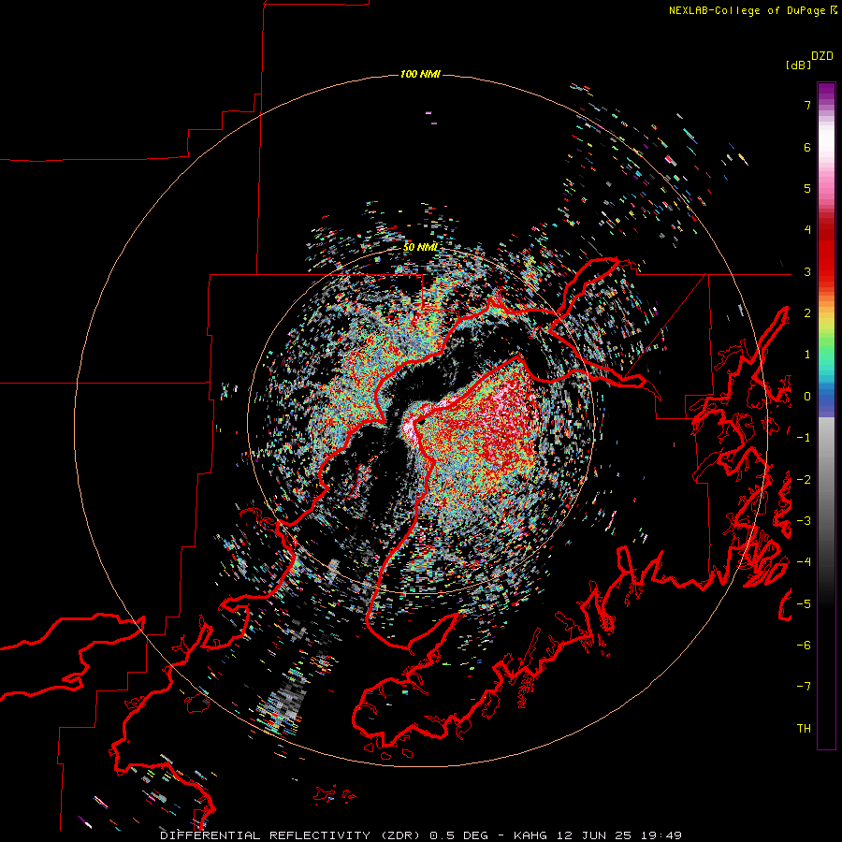Image resolution: width=842 pixels, height=842 pixels.
Task: Click the KAHG station identifier in caption
Action: click(530, 835)
